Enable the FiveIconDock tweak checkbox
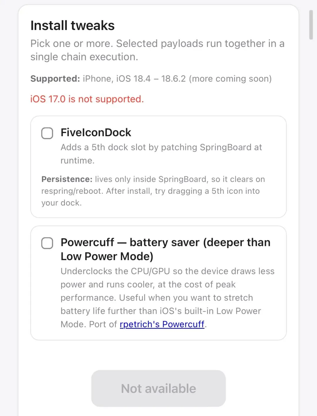317x416 pixels. pos(47,133)
